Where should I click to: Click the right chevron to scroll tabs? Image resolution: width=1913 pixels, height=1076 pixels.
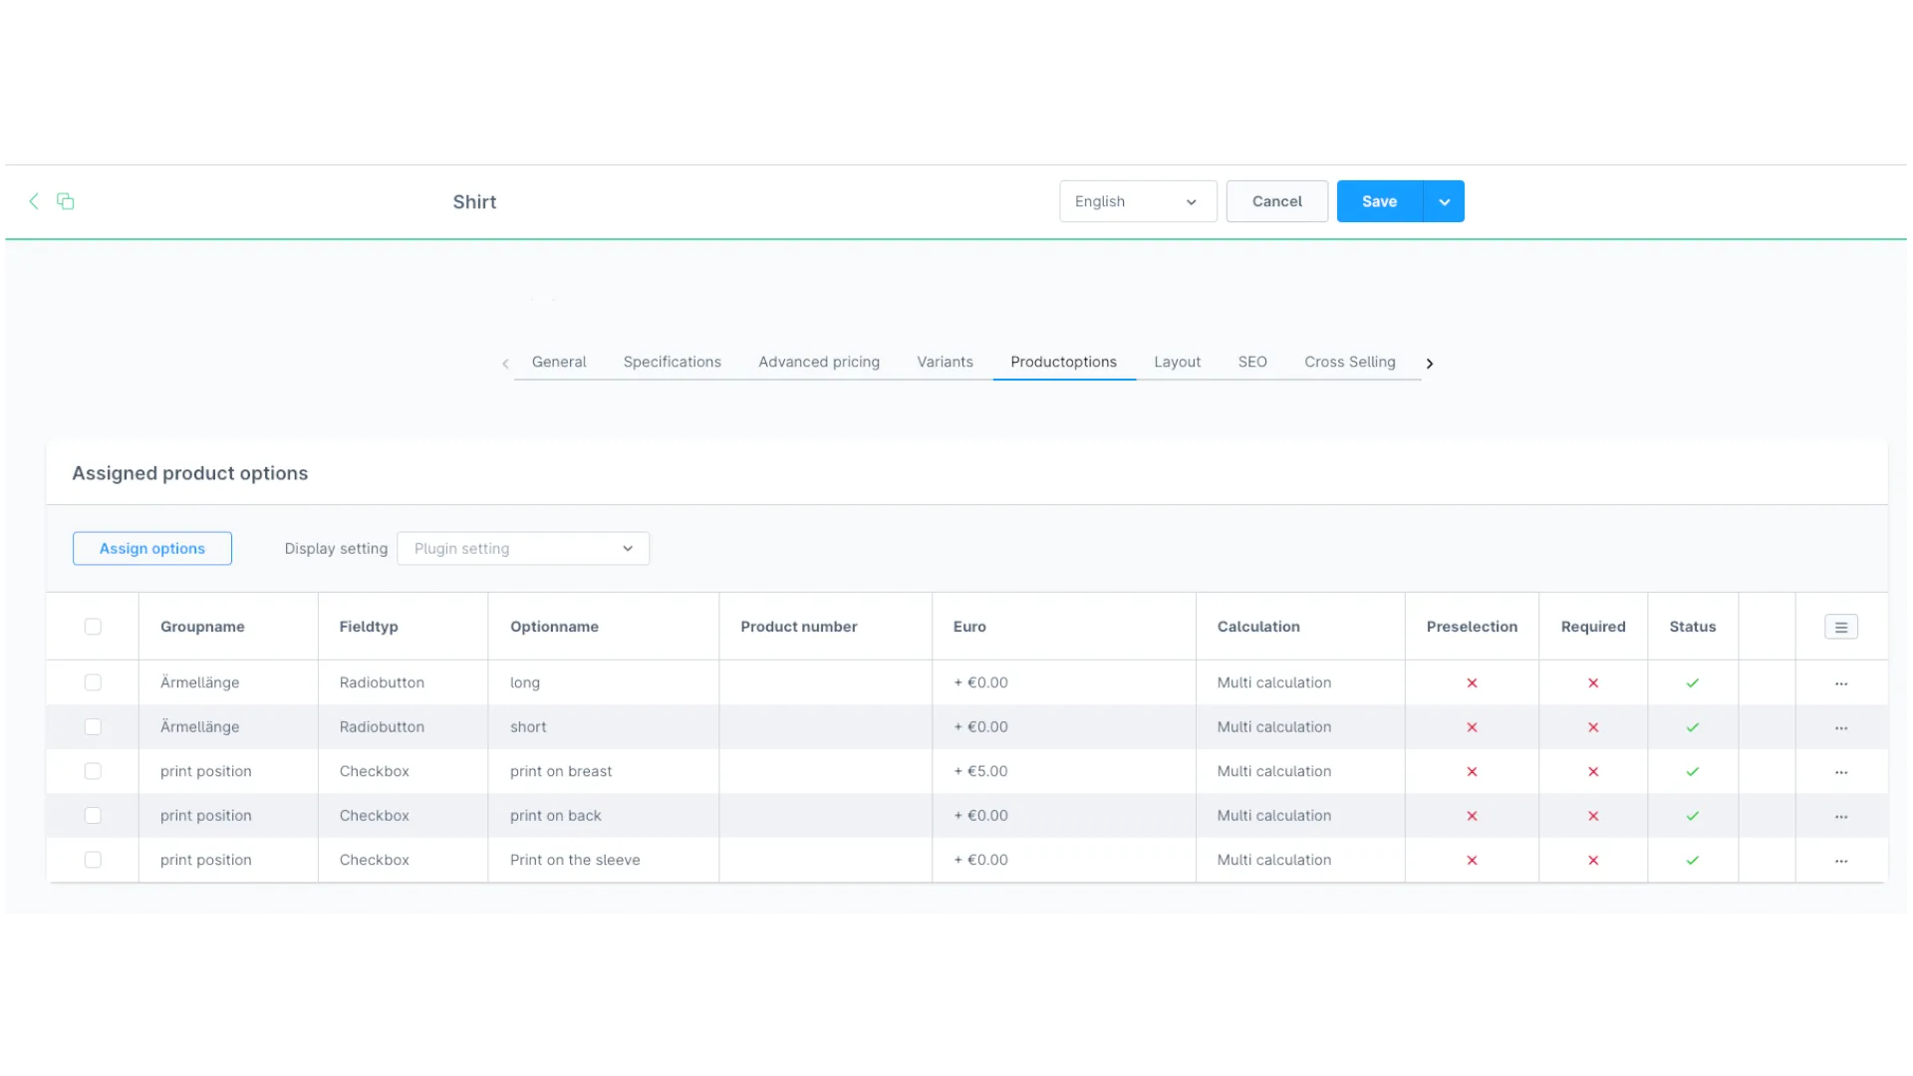[x=1429, y=364]
